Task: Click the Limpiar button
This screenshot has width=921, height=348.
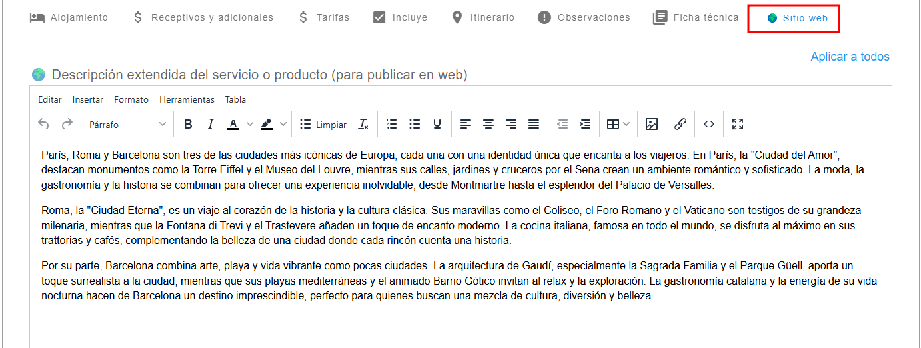Action: coord(324,124)
